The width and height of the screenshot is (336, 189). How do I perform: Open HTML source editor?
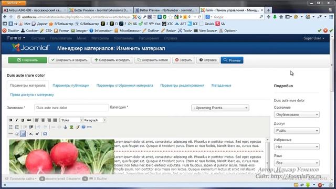pyautogui.click(x=89, y=127)
